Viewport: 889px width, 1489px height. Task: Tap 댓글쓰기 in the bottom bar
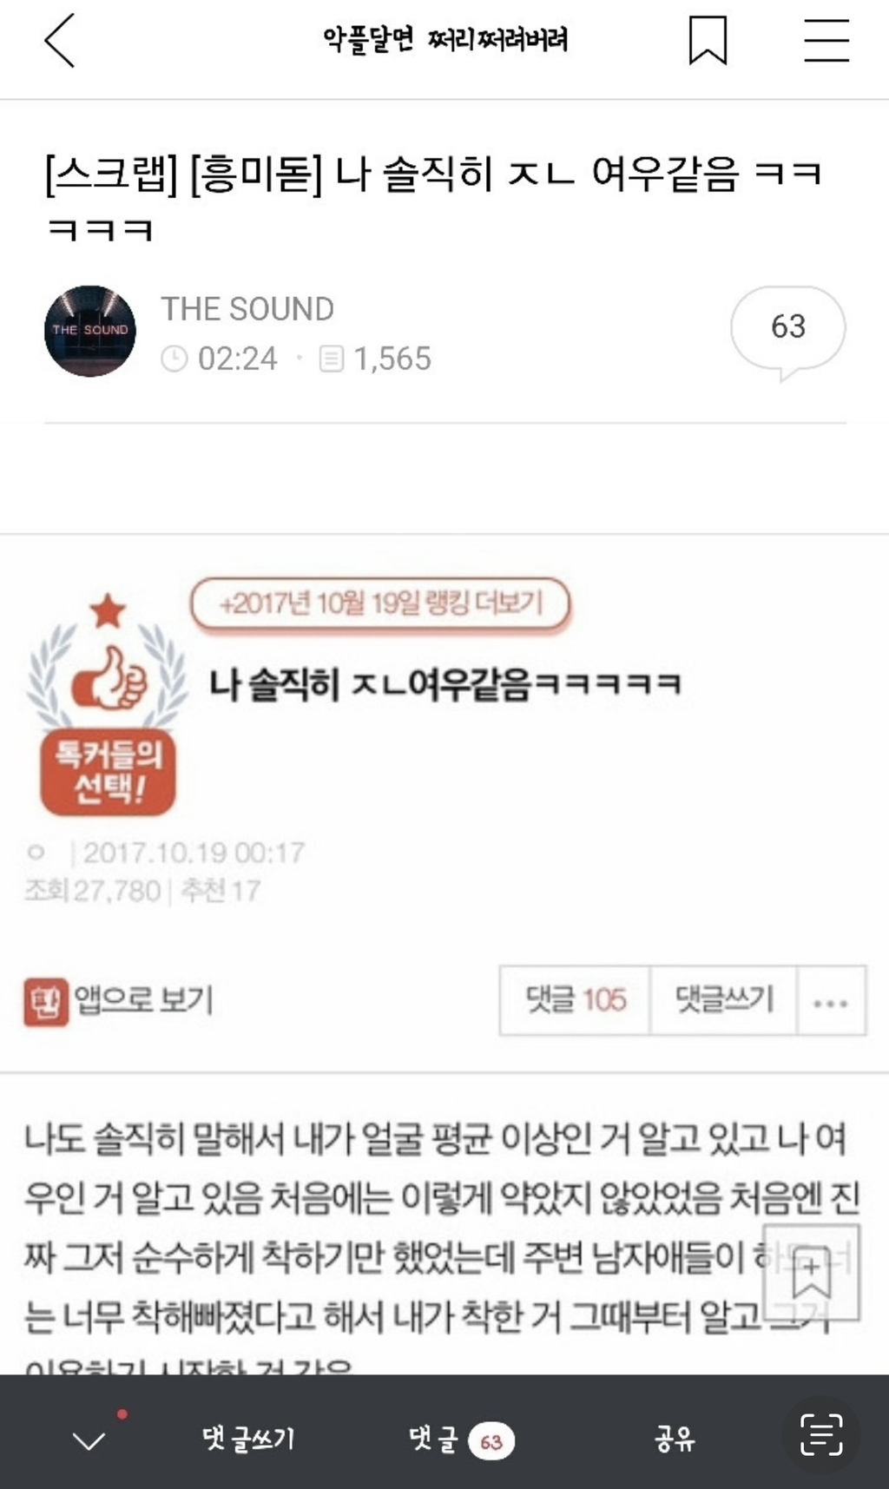248,1439
